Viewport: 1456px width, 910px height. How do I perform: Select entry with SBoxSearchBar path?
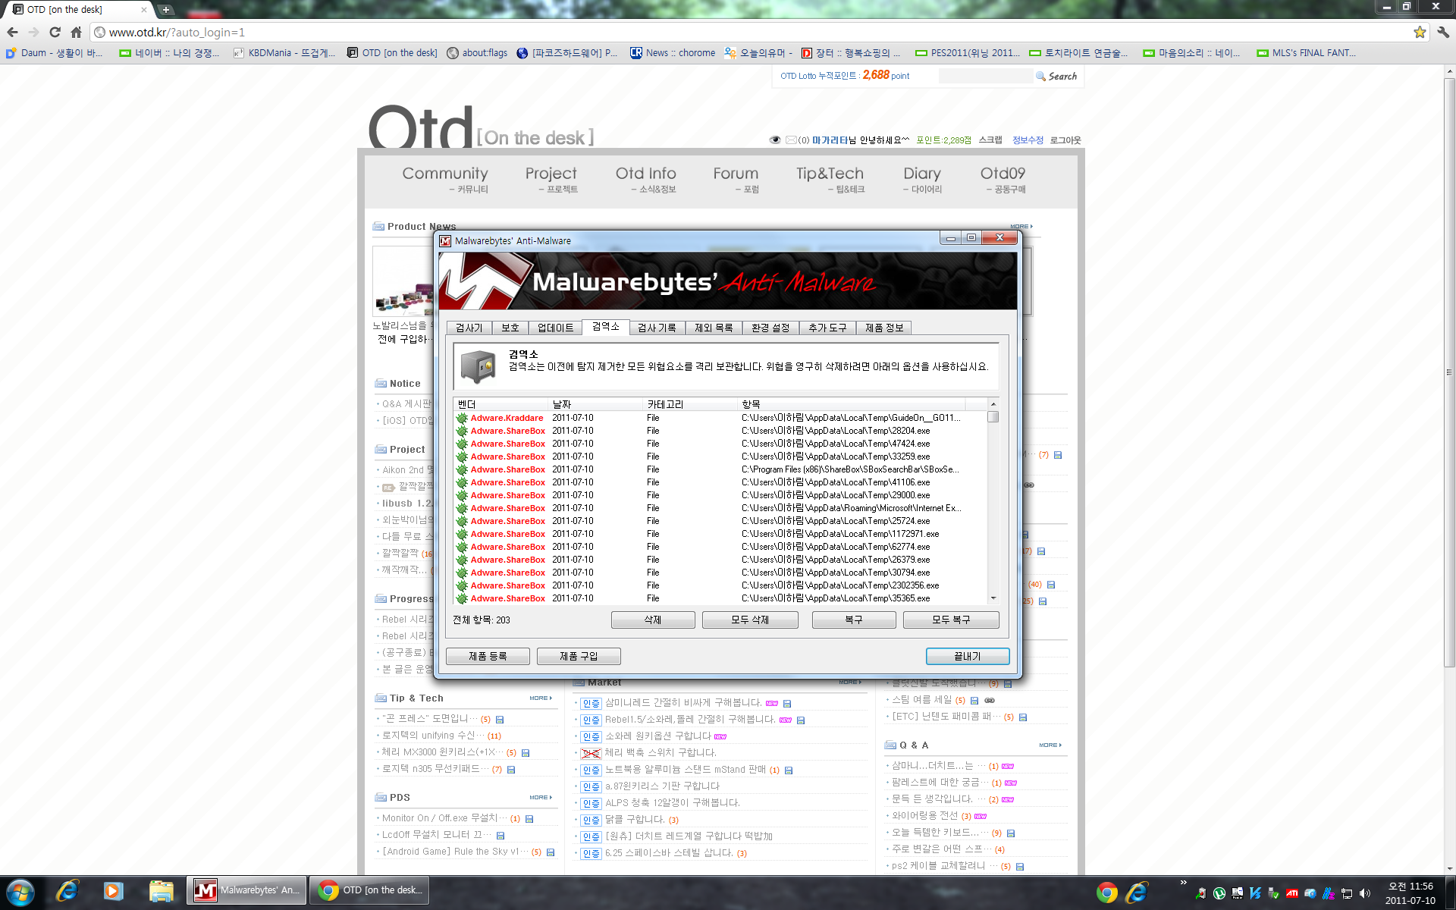pyautogui.click(x=720, y=469)
